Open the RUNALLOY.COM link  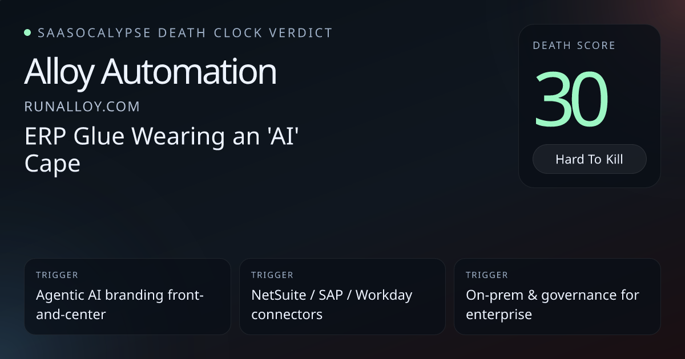click(x=82, y=107)
